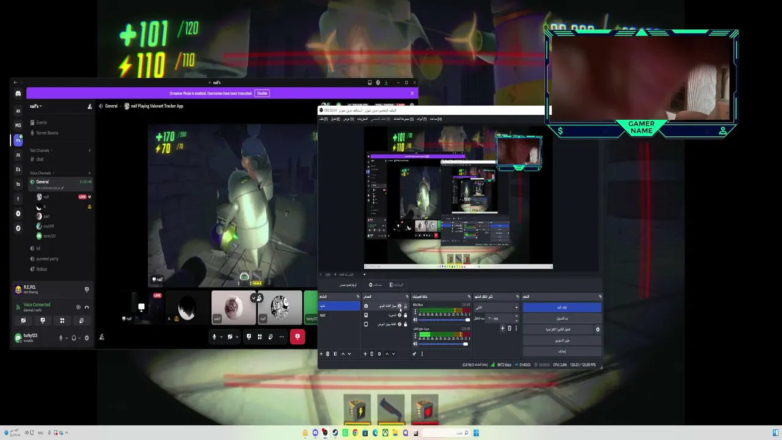Mute microphone in call control bar
782x440 pixels.
pos(214,337)
